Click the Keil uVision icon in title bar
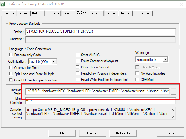The height and width of the screenshot is (139, 186). coord(3,4)
